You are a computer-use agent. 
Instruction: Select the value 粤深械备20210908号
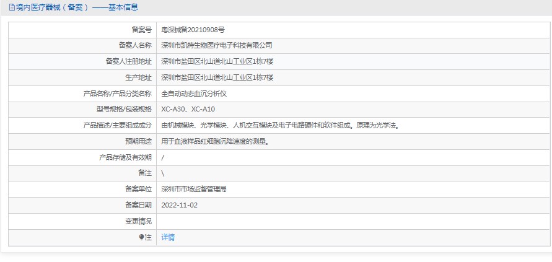pyautogui.click(x=193, y=30)
